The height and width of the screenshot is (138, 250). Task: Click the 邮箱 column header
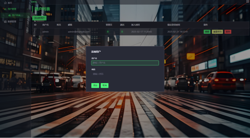[x=70, y=25]
